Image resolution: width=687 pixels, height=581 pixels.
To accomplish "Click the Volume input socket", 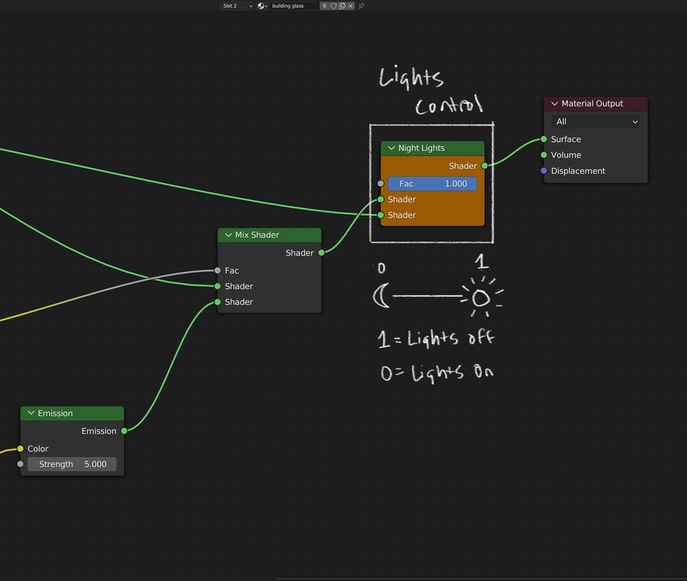I will [543, 155].
